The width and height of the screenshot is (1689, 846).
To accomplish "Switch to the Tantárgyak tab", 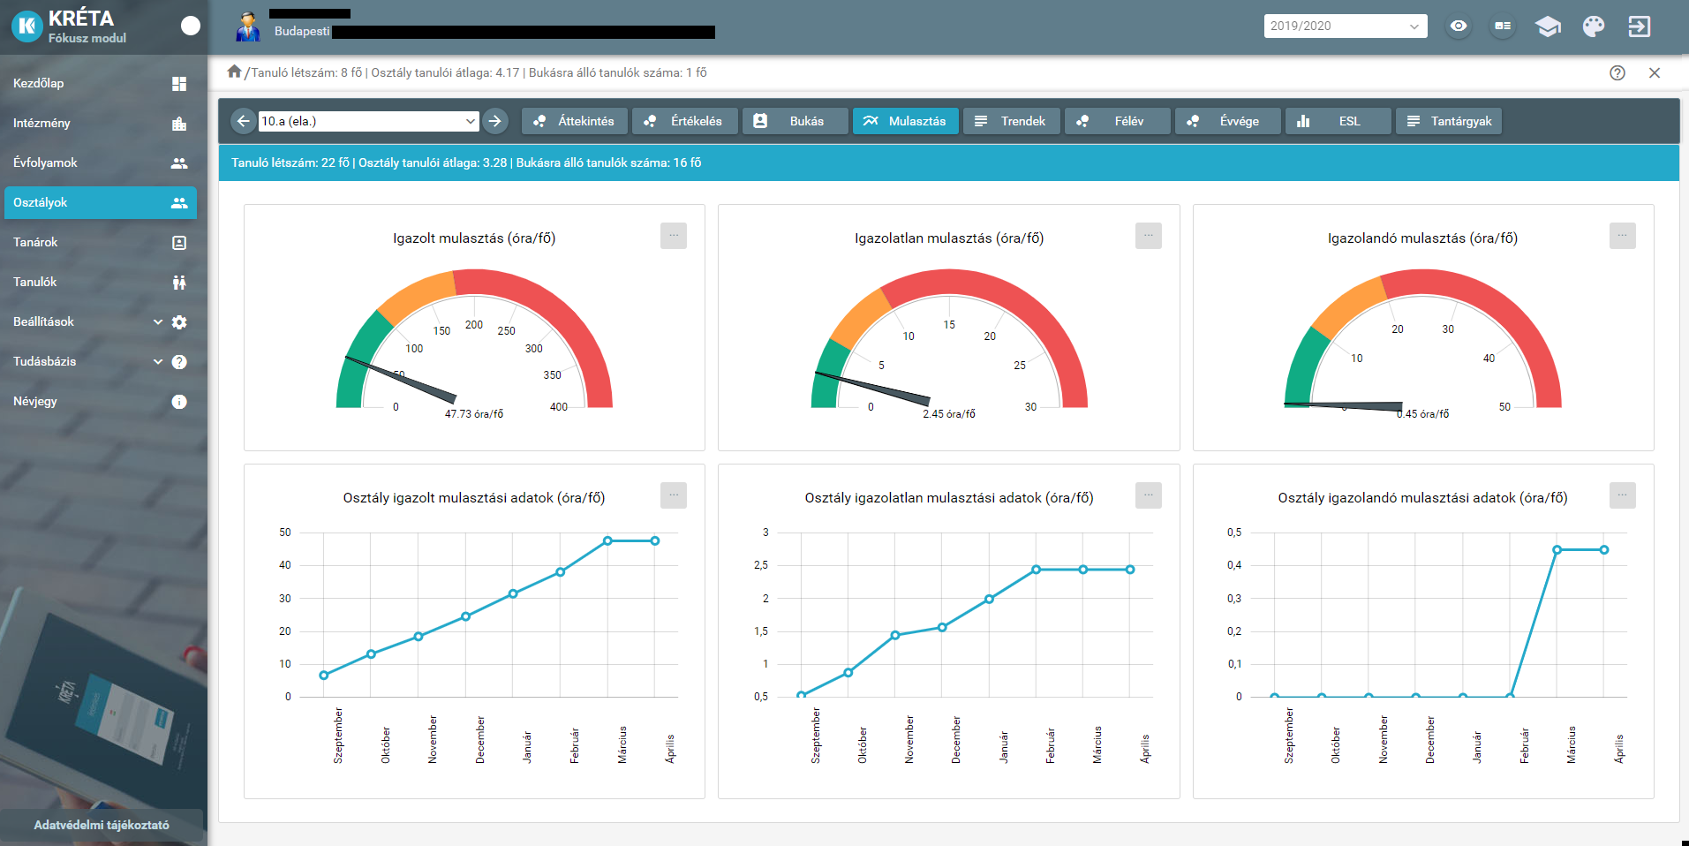I will [x=1449, y=121].
